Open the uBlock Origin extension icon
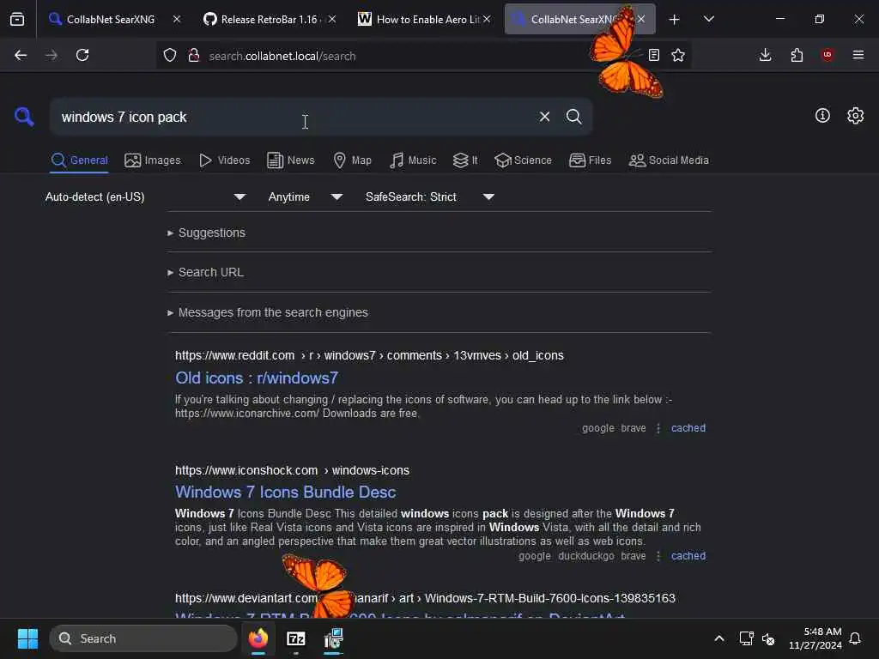Screen dimensions: 879x659 pyautogui.click(x=827, y=55)
